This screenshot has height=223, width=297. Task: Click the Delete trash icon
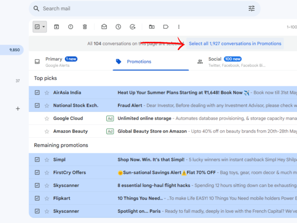(85, 27)
